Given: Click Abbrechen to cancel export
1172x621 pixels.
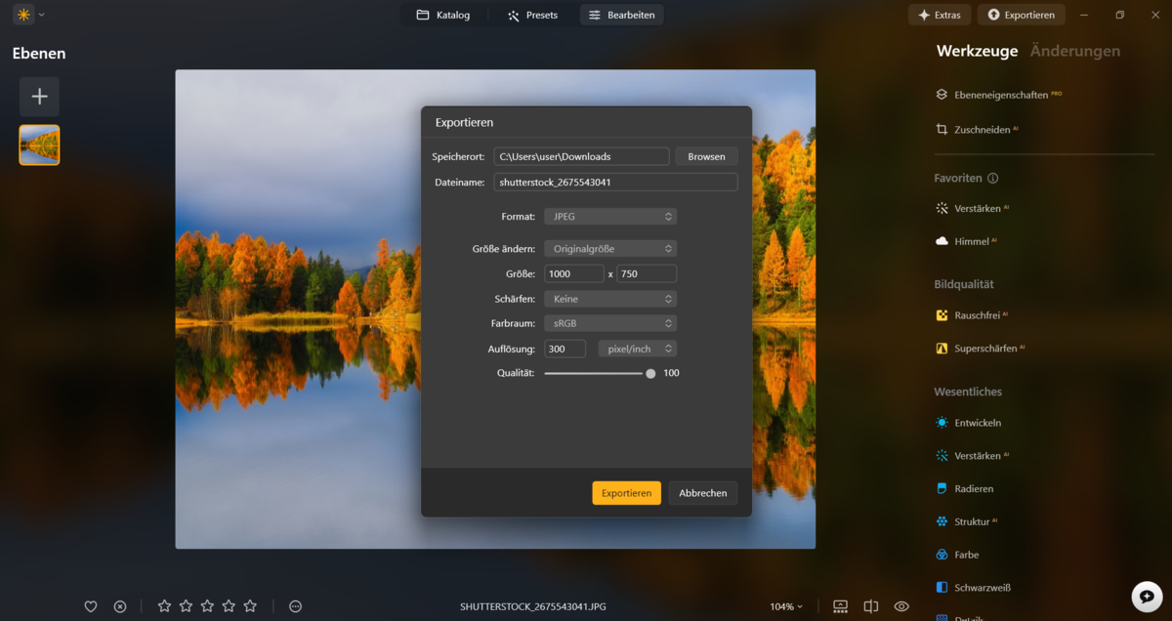Looking at the screenshot, I should [x=703, y=493].
